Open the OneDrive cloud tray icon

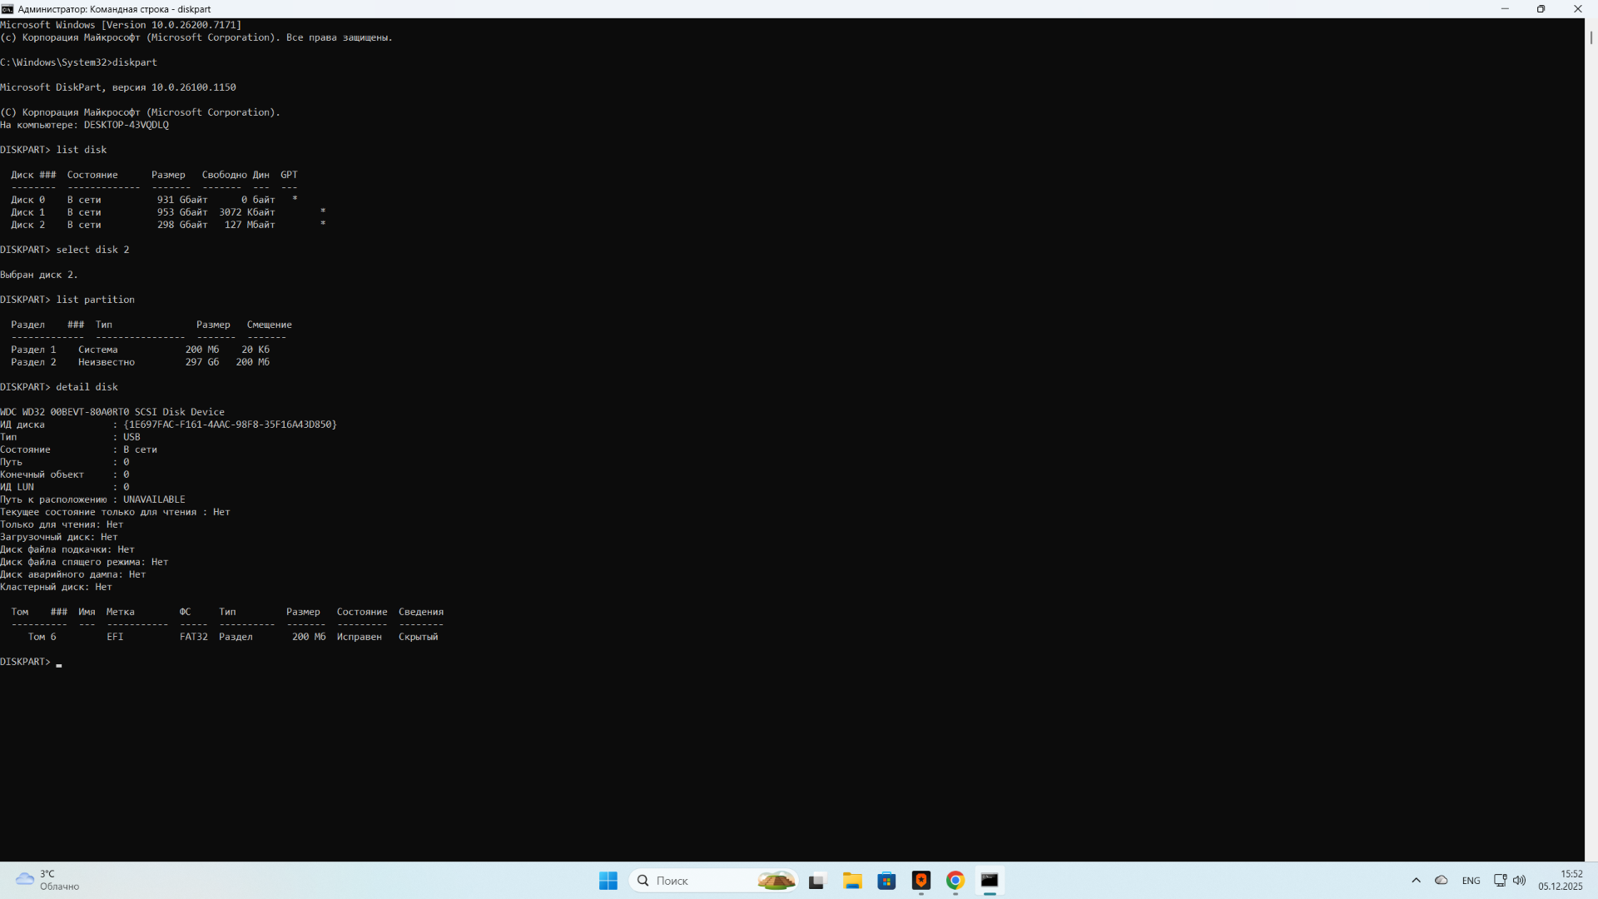point(1442,881)
